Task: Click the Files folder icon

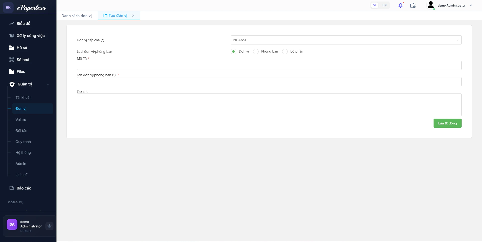Action: [x=12, y=72]
